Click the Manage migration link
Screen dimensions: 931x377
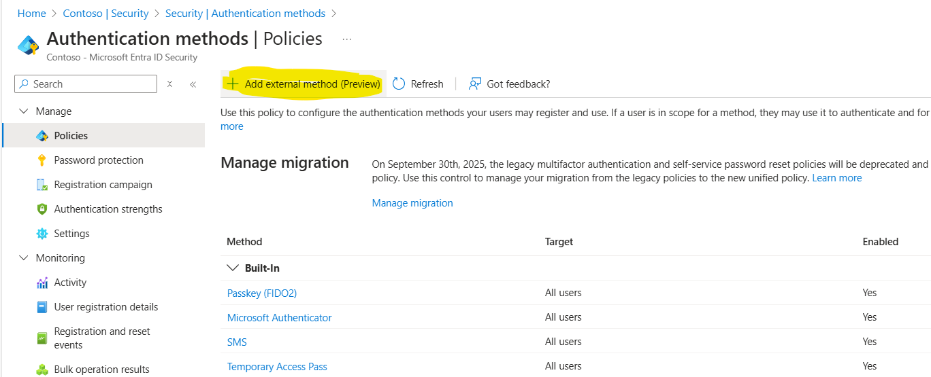(412, 203)
